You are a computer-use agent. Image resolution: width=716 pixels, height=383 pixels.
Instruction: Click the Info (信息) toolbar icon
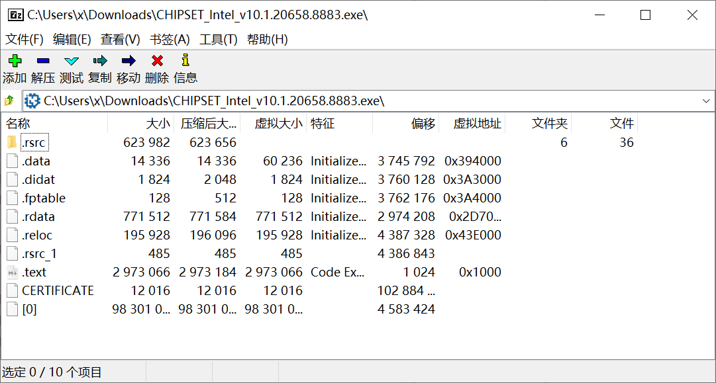(185, 60)
